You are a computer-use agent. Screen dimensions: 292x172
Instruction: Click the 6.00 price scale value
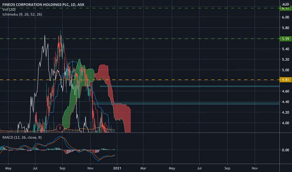click(285, 17)
